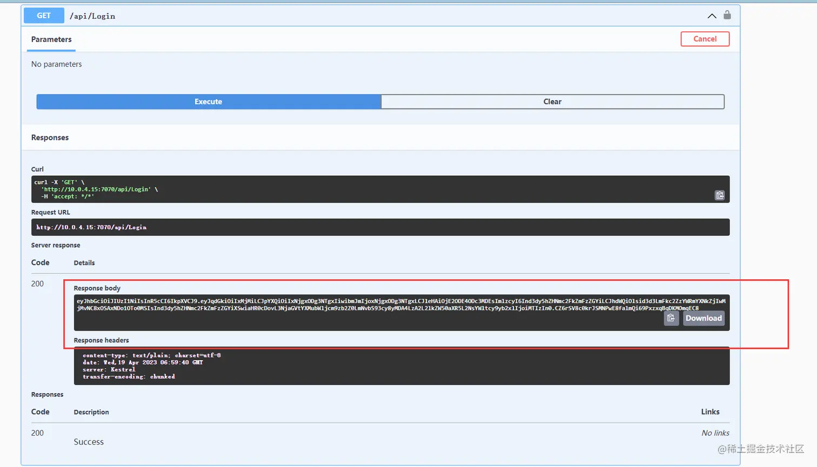This screenshot has height=467, width=817.
Task: Click the 'Request URL' label
Action: pos(51,212)
